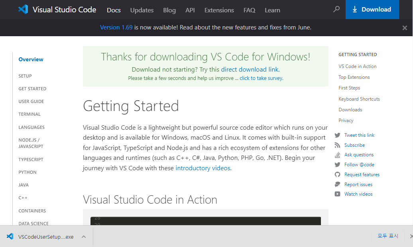Expand the PYTHON sidebar section
413x247 pixels.
(x=28, y=172)
